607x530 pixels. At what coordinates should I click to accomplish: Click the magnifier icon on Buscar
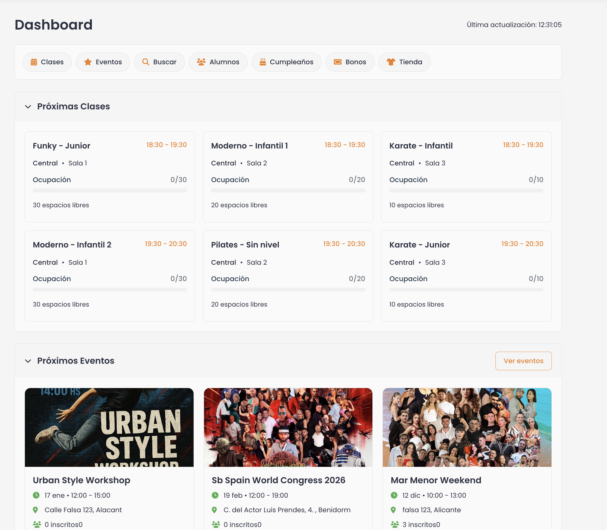tap(145, 62)
